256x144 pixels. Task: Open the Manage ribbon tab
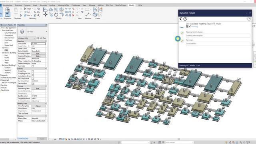coord(92,5)
